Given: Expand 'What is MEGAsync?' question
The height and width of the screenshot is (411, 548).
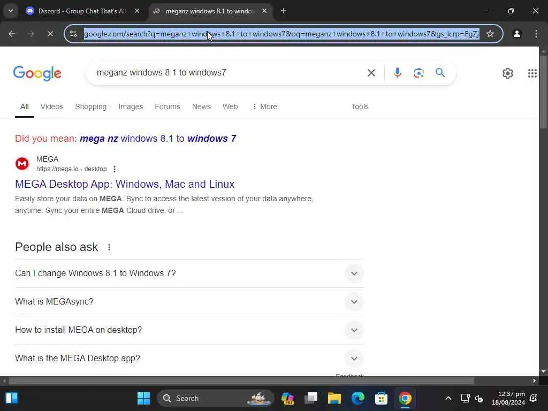Looking at the screenshot, I should coord(189,302).
